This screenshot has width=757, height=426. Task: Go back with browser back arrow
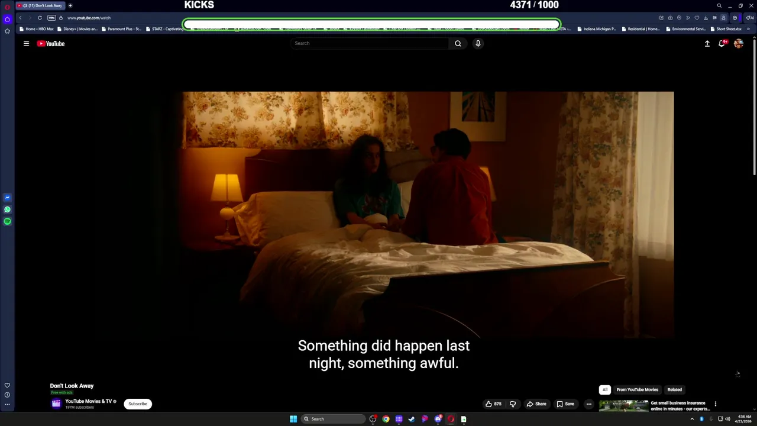click(x=20, y=18)
